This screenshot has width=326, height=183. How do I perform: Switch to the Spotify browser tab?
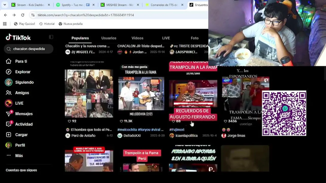click(75, 5)
